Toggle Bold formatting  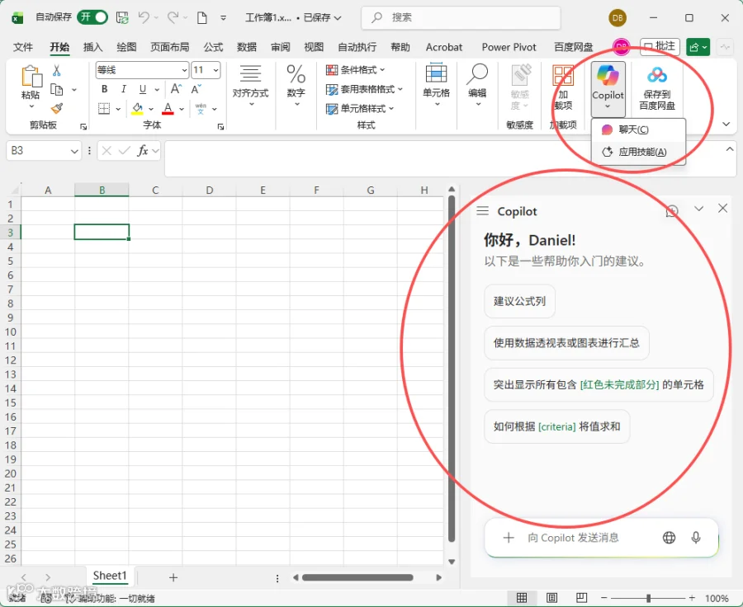tap(105, 89)
